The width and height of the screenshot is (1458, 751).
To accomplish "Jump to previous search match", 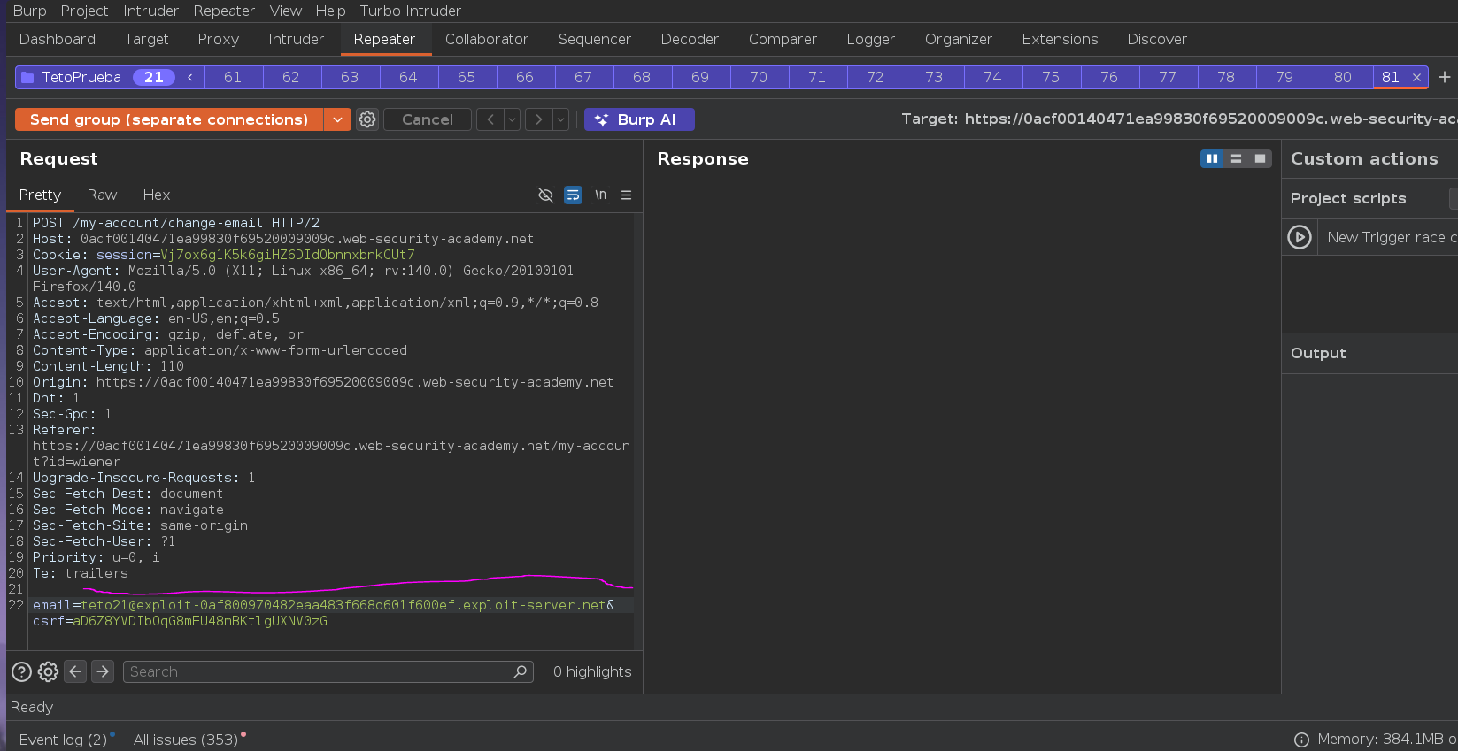I will [x=75, y=671].
